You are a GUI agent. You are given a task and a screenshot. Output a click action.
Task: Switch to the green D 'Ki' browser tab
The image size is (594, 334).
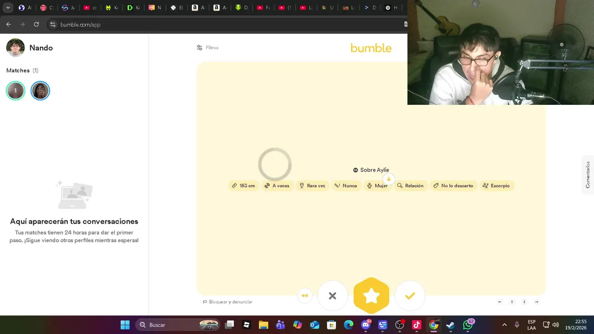133,8
